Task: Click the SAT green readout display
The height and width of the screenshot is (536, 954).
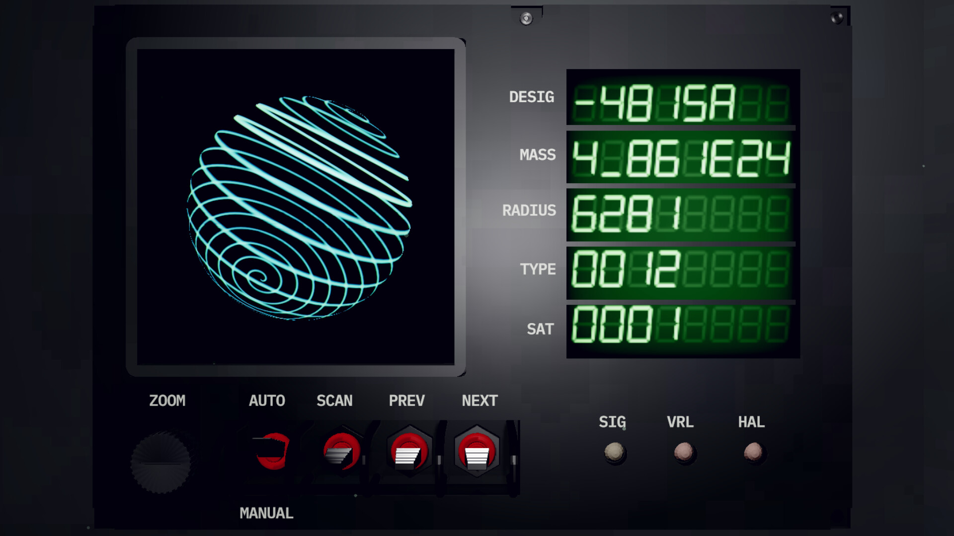Action: (682, 326)
